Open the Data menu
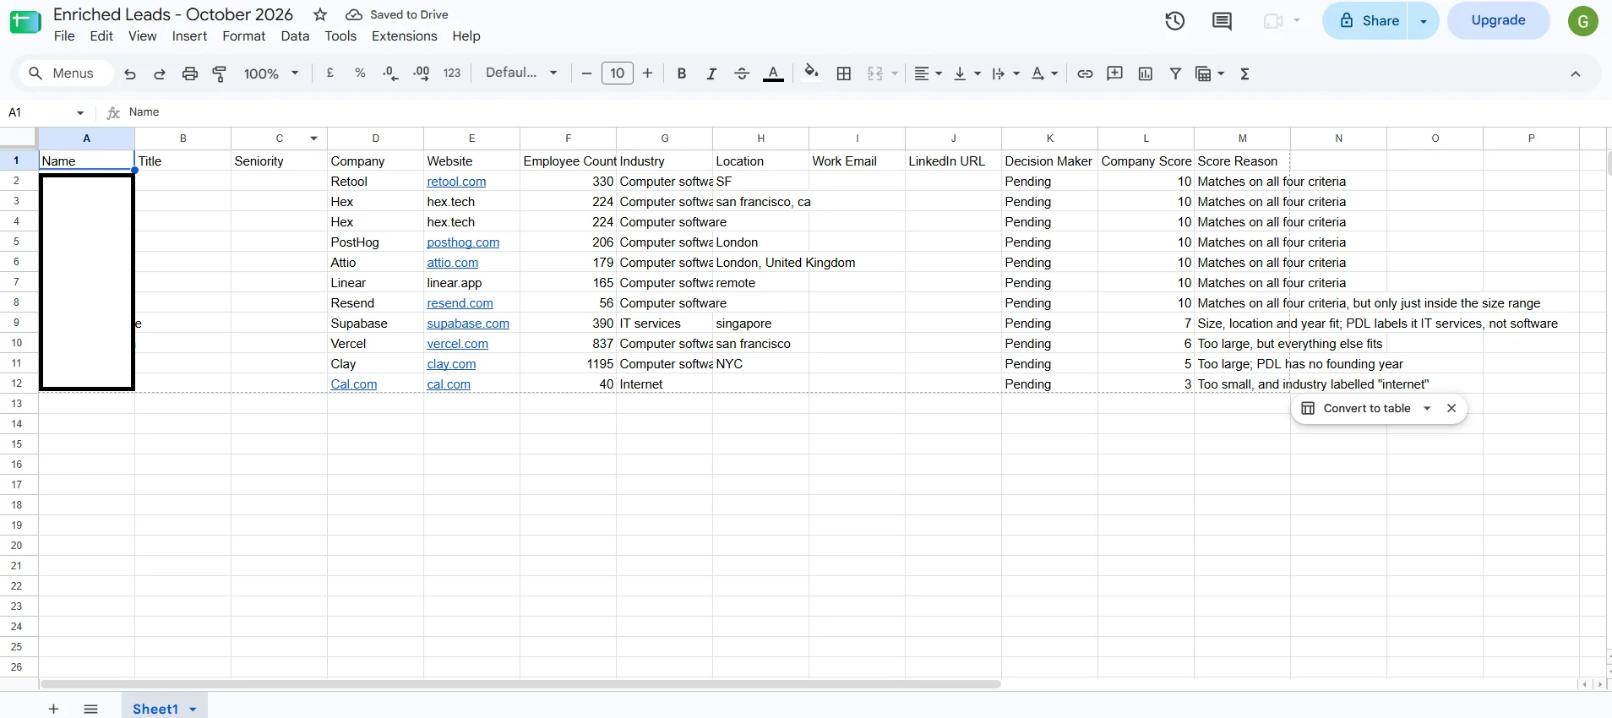The height and width of the screenshot is (718, 1612). (295, 36)
